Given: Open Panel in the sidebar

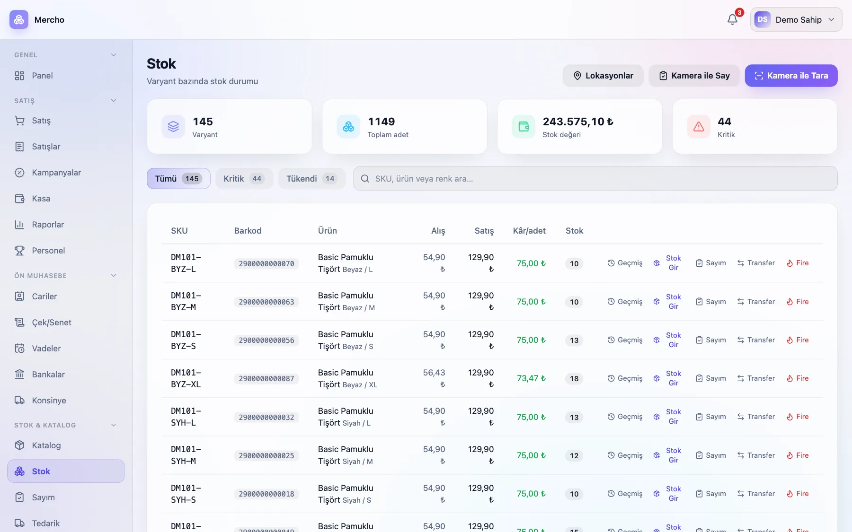Looking at the screenshot, I should [66, 76].
